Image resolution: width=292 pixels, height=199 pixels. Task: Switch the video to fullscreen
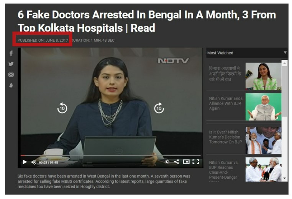196,161
